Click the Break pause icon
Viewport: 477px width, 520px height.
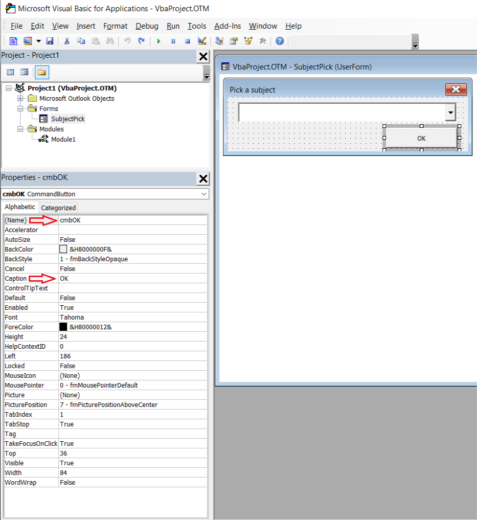click(x=173, y=41)
